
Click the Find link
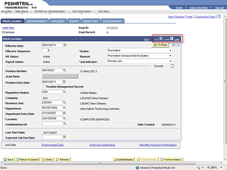coord(146,39)
